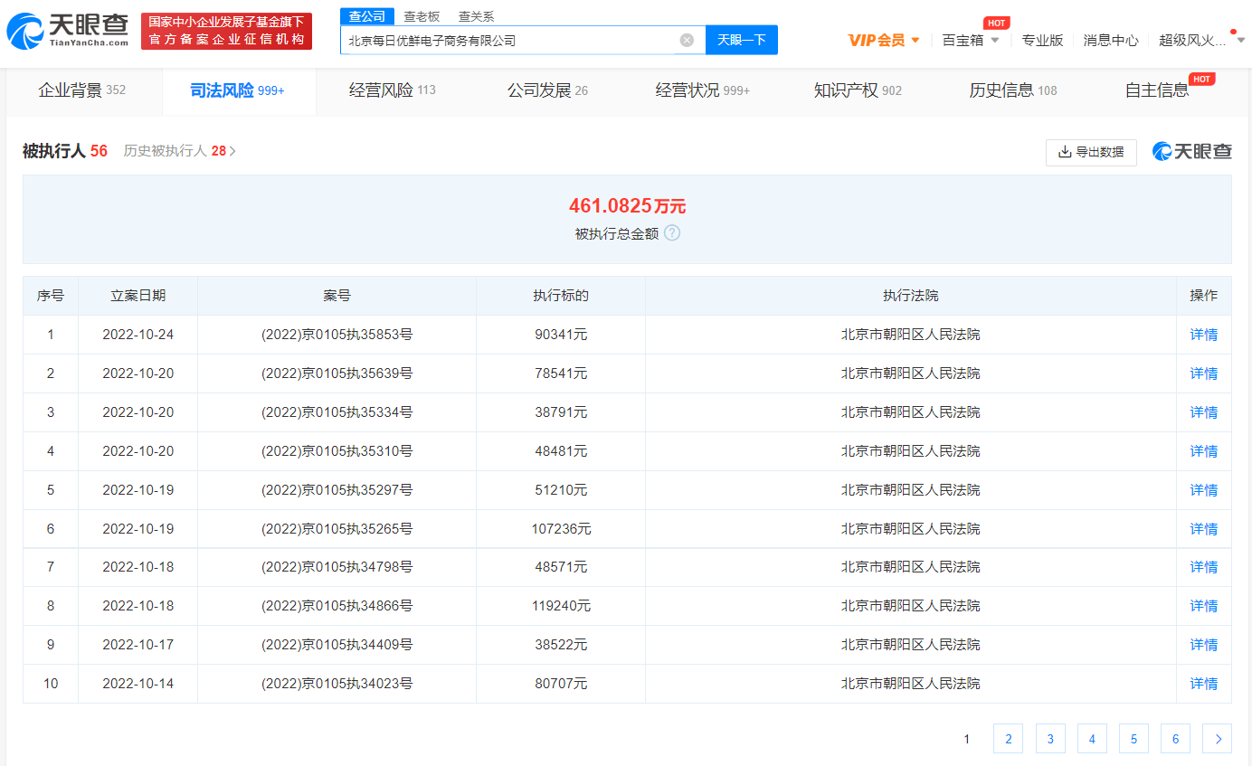Open 自主信息 tab
This screenshot has height=766, width=1252.
(1157, 90)
